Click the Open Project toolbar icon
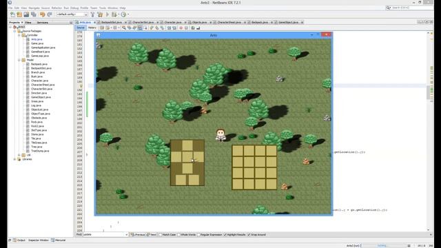The image size is (441, 248). tap(26, 14)
